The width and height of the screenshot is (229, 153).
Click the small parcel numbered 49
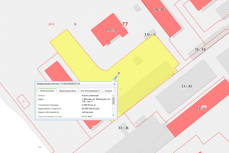pos(23,101)
